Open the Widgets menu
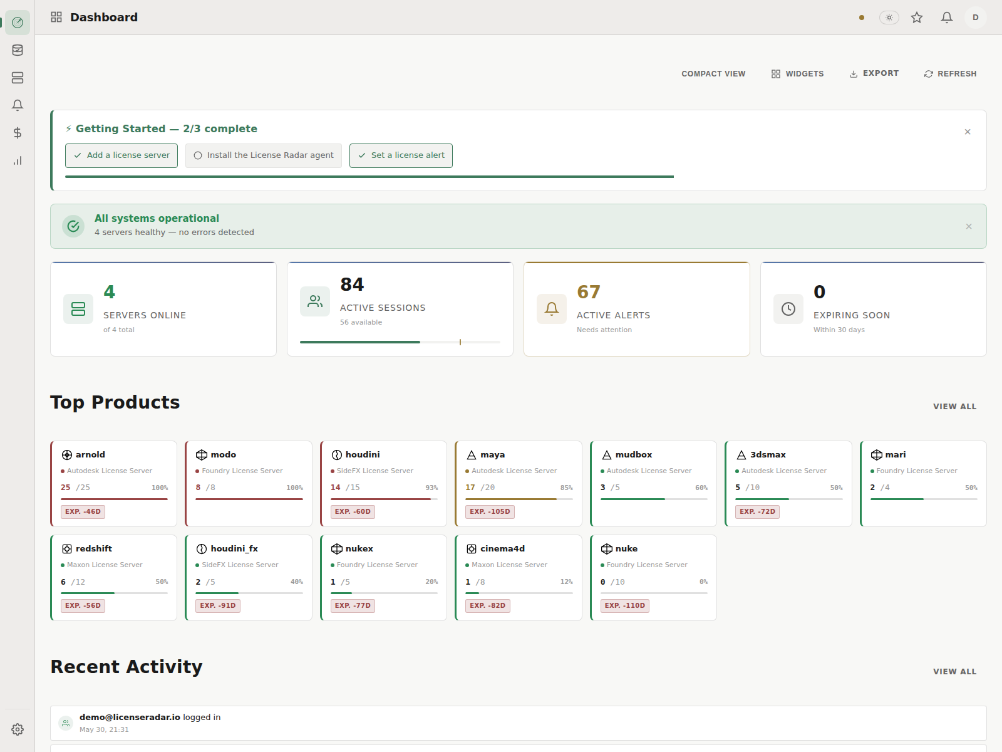 797,74
